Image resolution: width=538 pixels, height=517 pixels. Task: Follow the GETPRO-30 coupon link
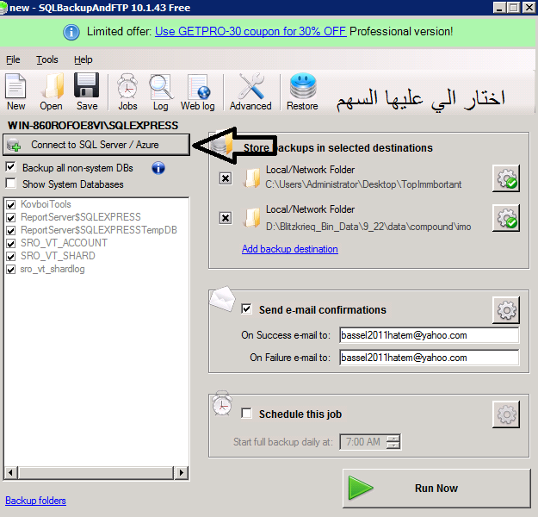coord(250,32)
